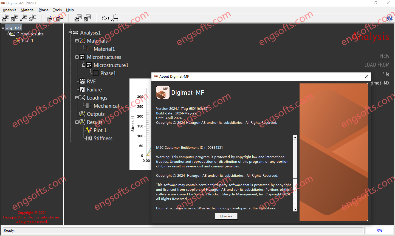Click the Microstructures icon in tree
The image size is (395, 236).
[82, 57]
